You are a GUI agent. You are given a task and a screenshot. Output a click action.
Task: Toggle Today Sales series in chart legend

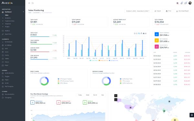tap(94, 61)
